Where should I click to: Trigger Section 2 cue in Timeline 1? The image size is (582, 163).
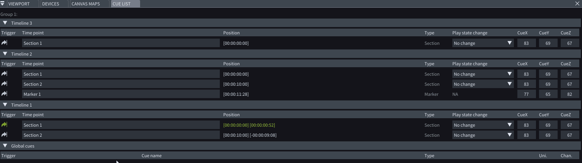click(4, 135)
